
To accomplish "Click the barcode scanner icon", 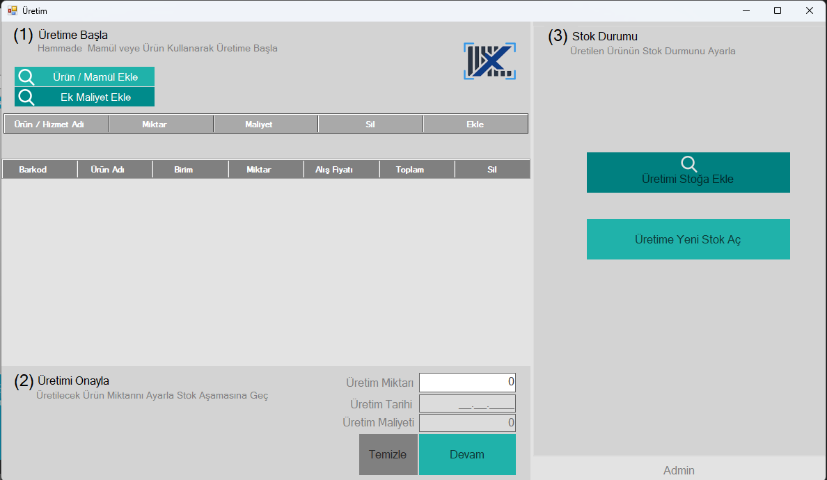I will (x=489, y=61).
